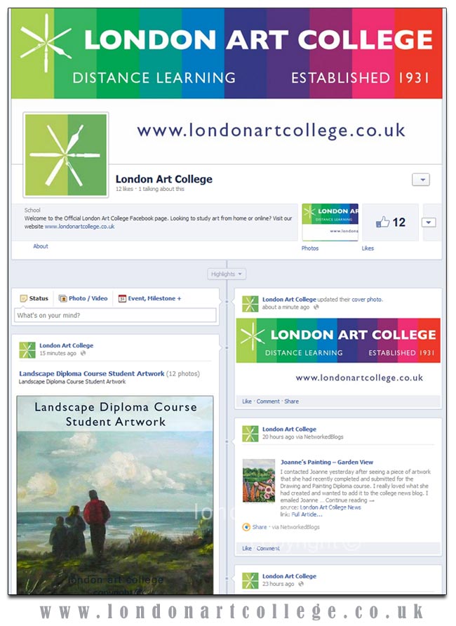This screenshot has width=456, height=626.
Task: Select the Photo / Video camera icon
Action: 62,298
